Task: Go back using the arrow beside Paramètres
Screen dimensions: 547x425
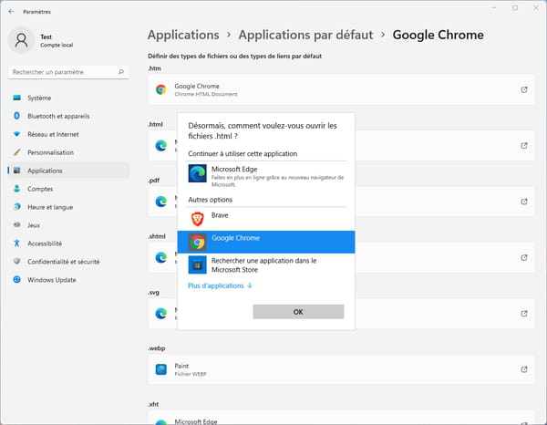Action: coord(11,12)
